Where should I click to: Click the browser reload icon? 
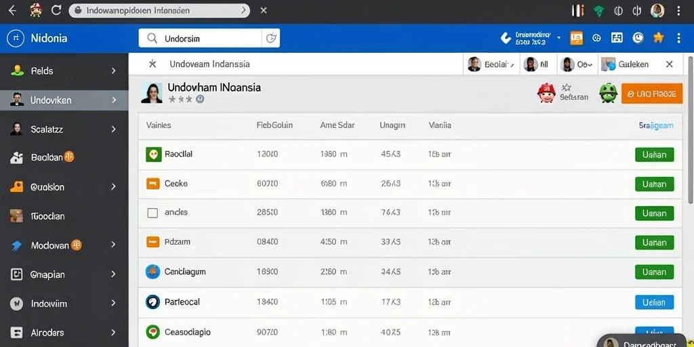coord(56,11)
